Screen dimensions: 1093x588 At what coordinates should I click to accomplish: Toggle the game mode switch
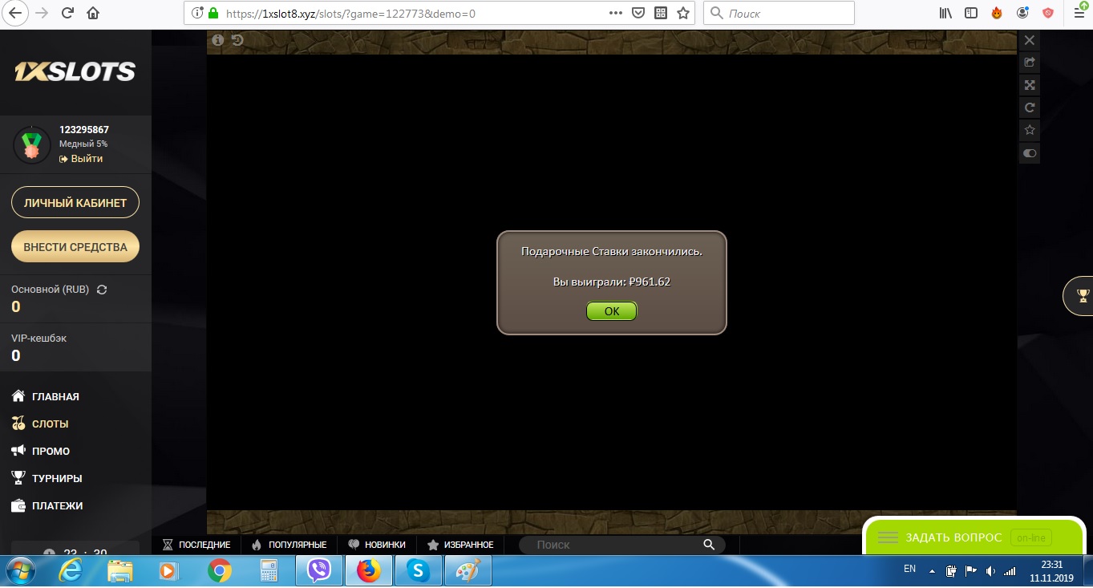click(x=1030, y=152)
